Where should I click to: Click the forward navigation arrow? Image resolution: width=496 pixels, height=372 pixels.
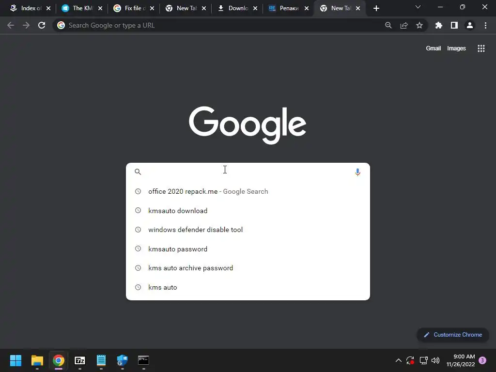[26, 25]
